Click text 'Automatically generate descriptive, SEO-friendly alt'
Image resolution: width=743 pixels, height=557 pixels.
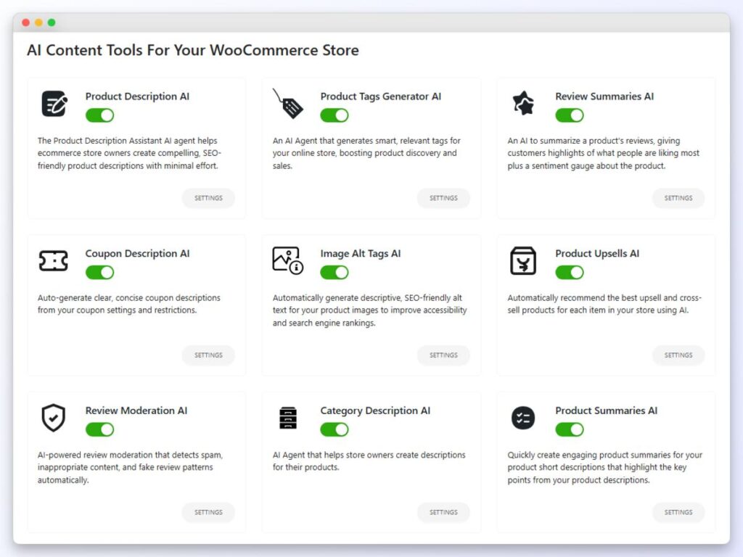coord(369,310)
